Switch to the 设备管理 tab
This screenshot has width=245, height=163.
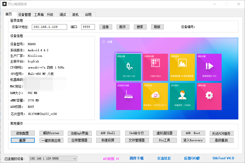[24, 15]
